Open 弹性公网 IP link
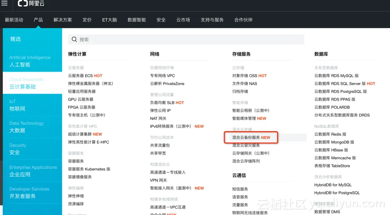The image size is (390, 215). coord(160,110)
